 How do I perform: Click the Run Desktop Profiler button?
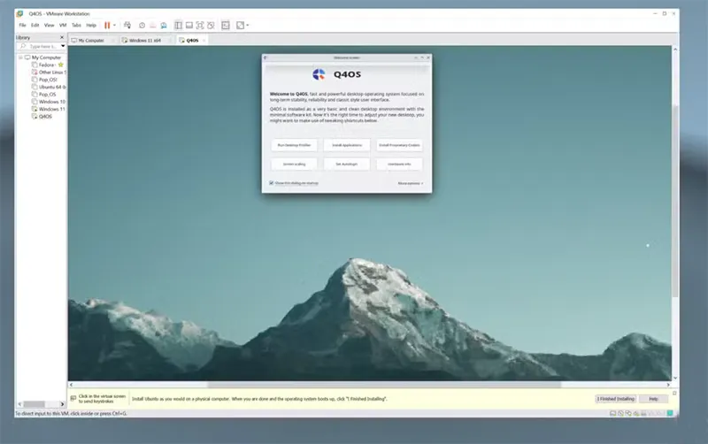[x=294, y=145]
